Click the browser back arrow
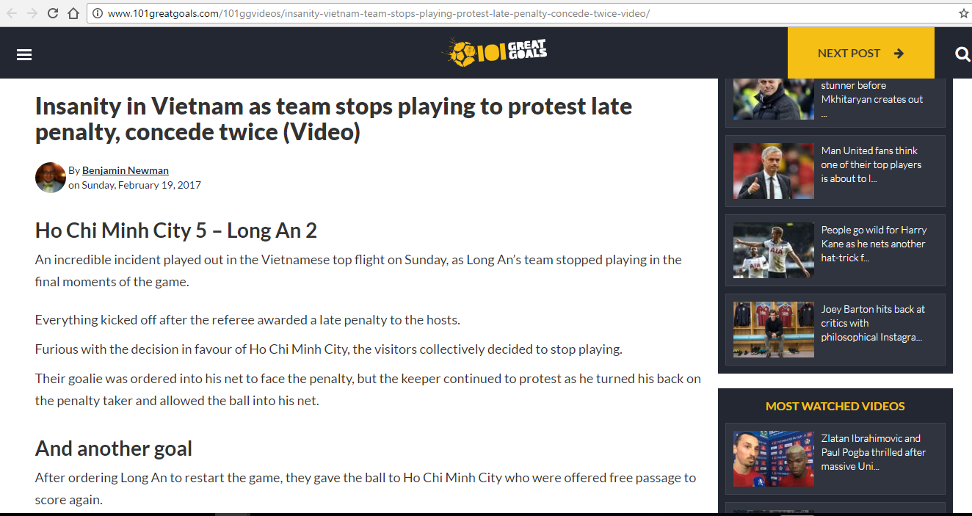 coord(12,13)
